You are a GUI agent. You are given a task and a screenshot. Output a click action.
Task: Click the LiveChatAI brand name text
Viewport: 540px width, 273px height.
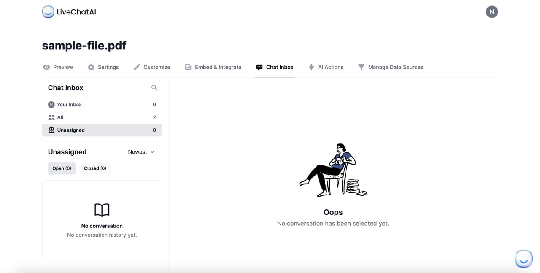click(76, 12)
